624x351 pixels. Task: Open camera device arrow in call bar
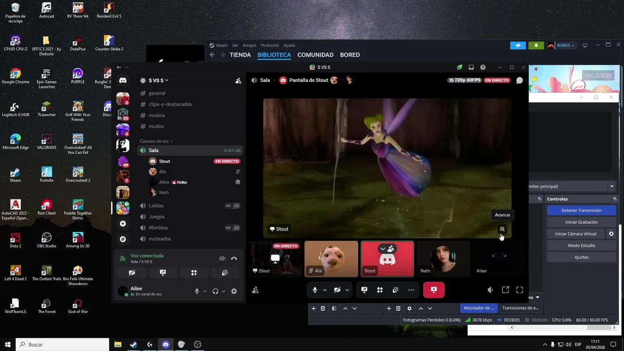(x=347, y=290)
